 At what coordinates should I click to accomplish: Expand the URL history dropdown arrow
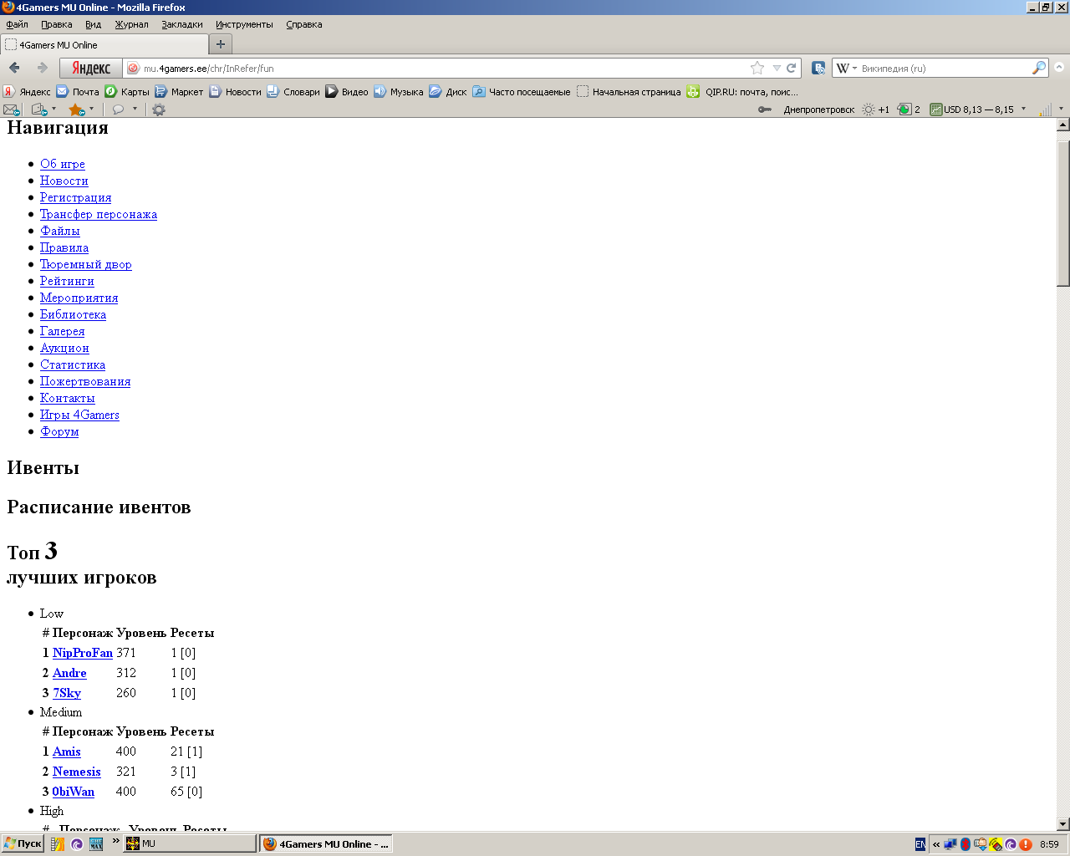point(777,69)
